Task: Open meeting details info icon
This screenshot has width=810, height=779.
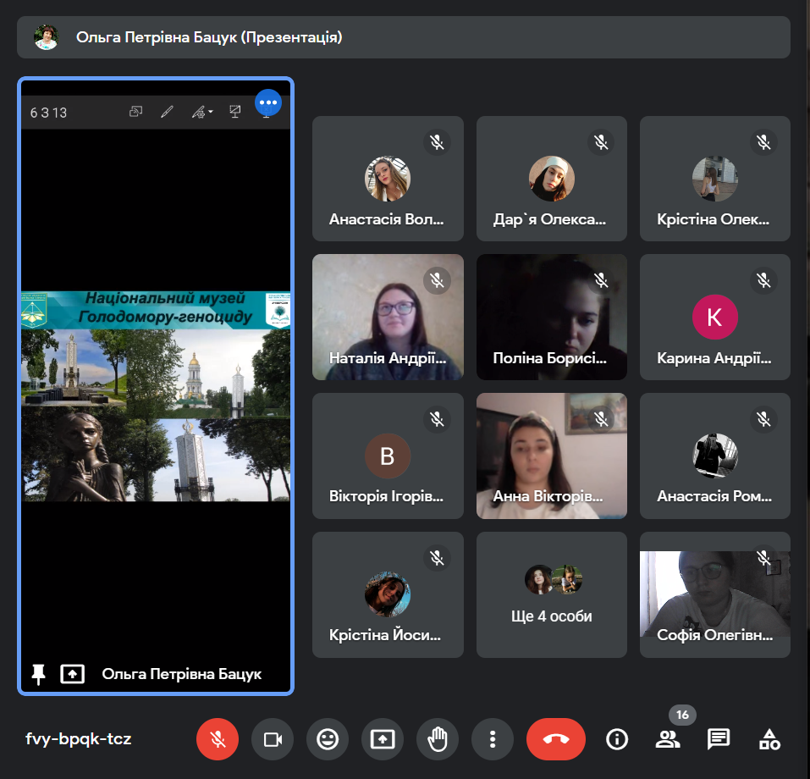Action: click(x=617, y=739)
